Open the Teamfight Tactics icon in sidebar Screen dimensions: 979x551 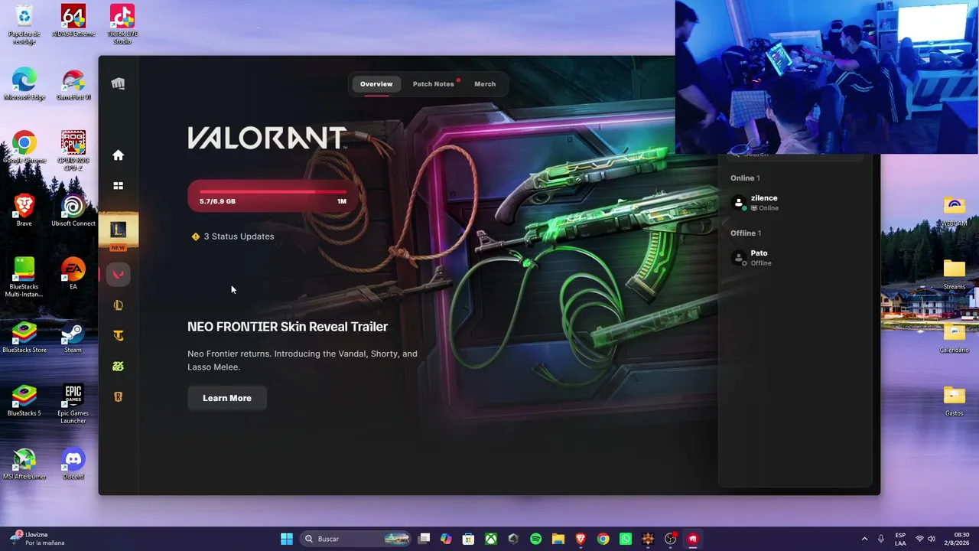[118, 336]
